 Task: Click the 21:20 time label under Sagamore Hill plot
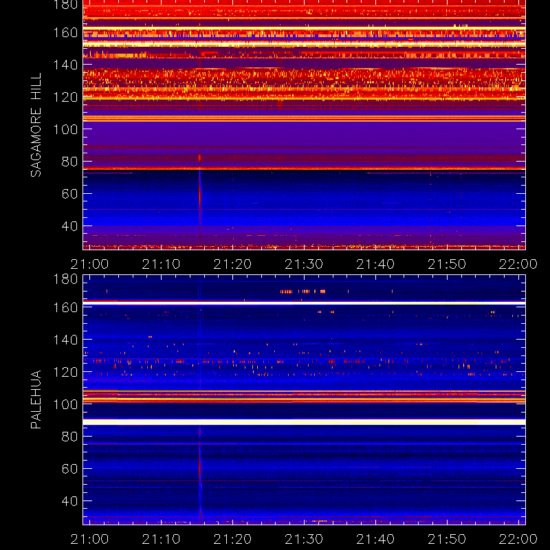232,264
